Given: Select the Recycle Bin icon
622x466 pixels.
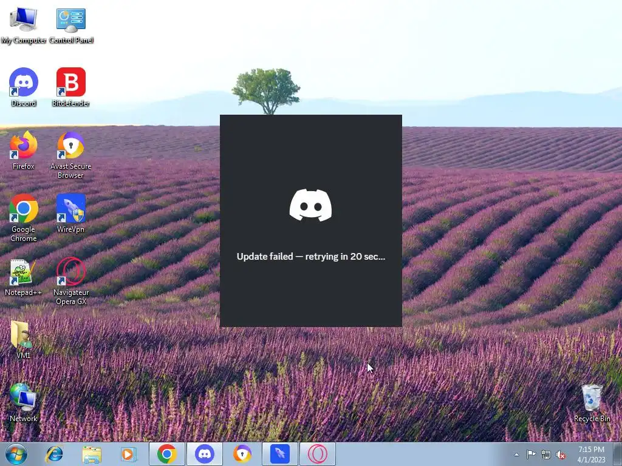Looking at the screenshot, I should [x=592, y=403].
